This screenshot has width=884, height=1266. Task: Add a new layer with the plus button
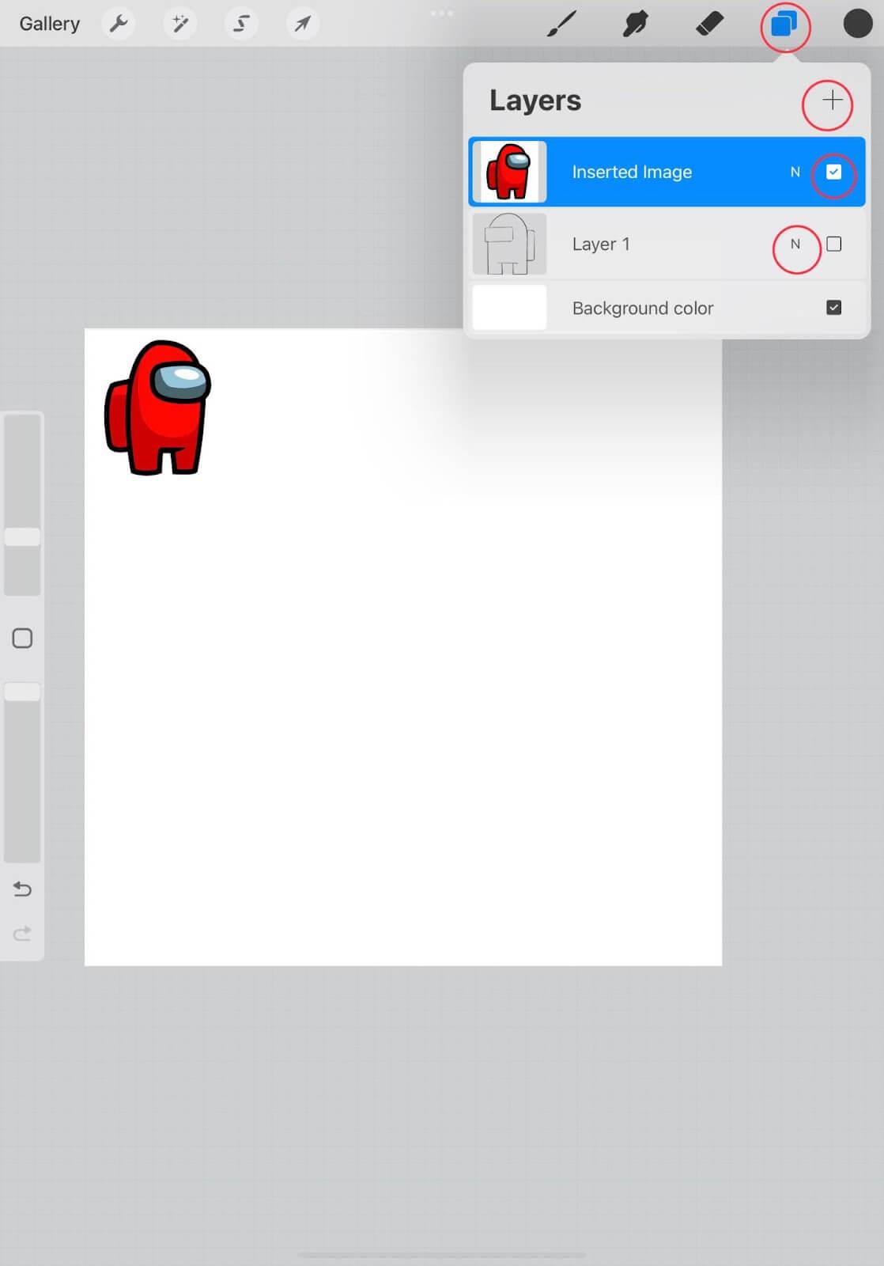pos(831,100)
